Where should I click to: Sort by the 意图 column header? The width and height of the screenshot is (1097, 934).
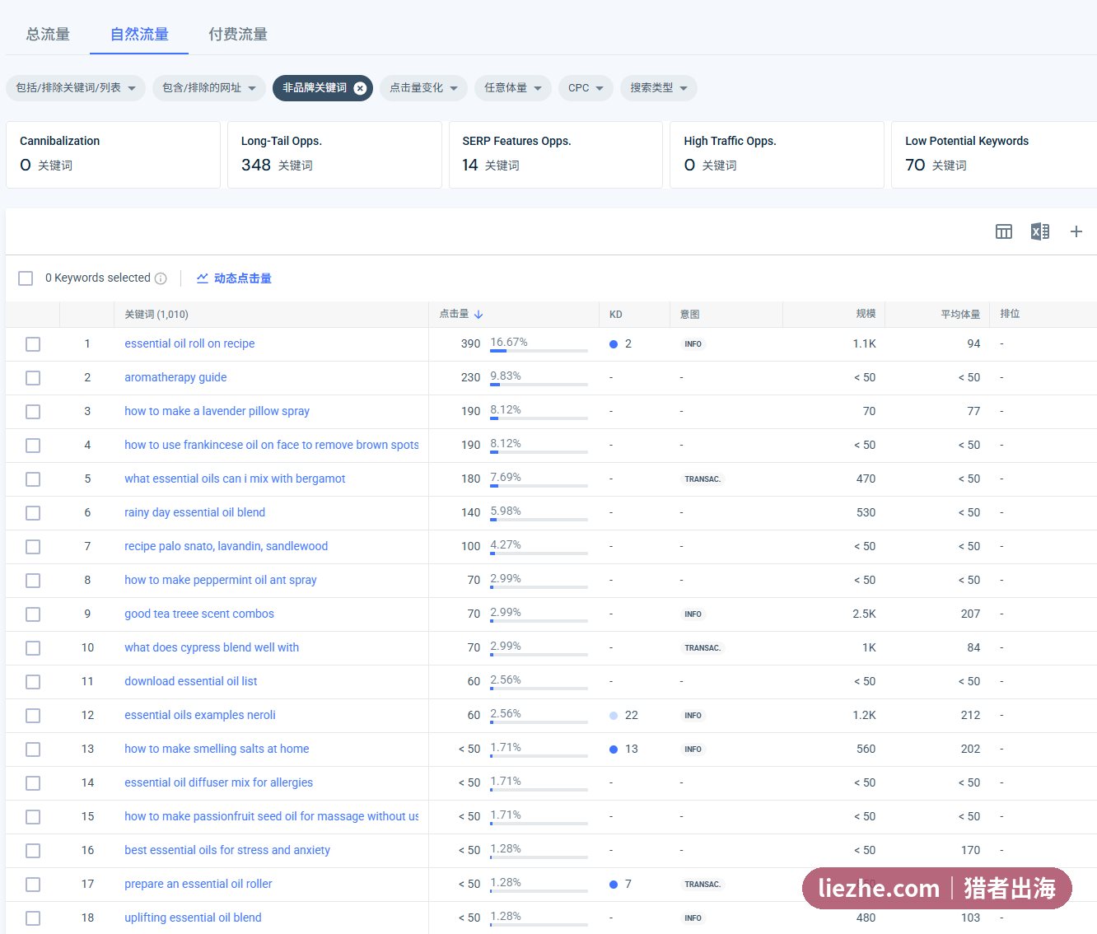pos(690,315)
